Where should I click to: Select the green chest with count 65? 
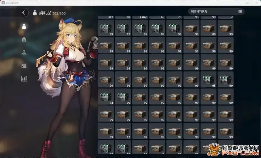pos(208,80)
